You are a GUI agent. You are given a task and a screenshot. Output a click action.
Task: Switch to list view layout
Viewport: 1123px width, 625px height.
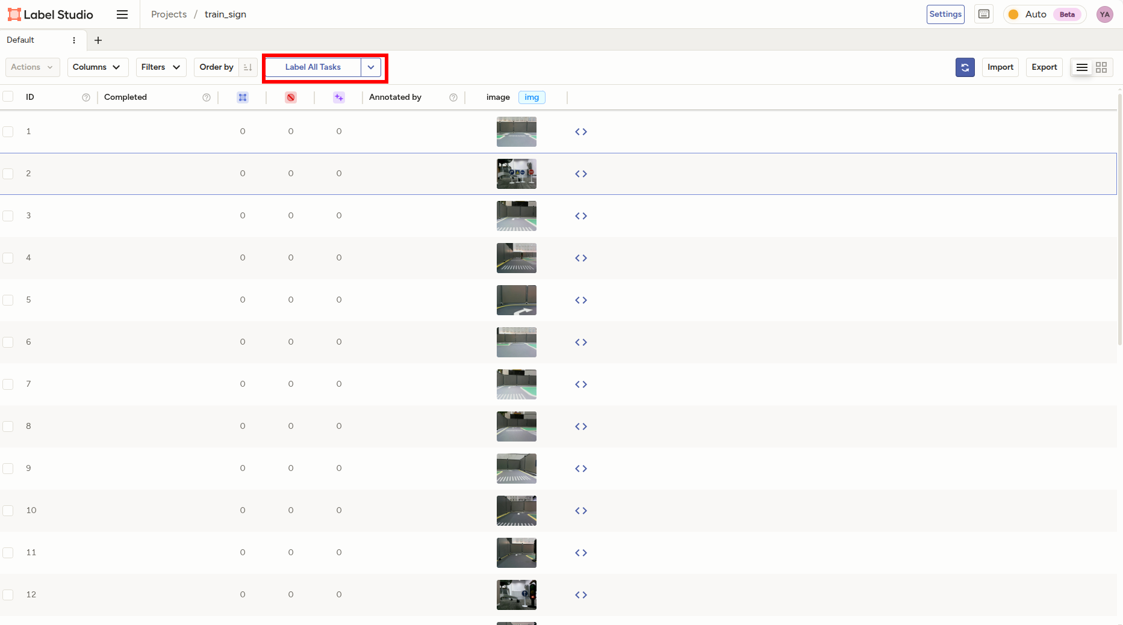1081,67
